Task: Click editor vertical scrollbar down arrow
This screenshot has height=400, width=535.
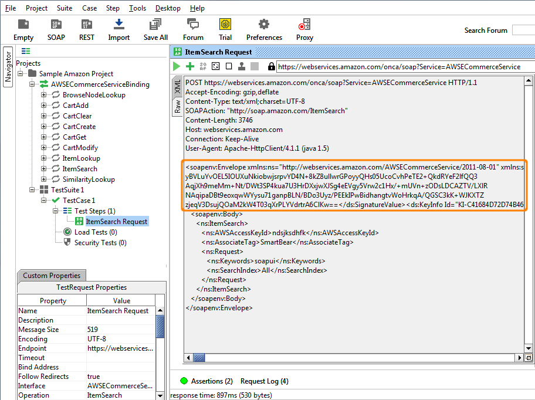Action: (x=529, y=348)
